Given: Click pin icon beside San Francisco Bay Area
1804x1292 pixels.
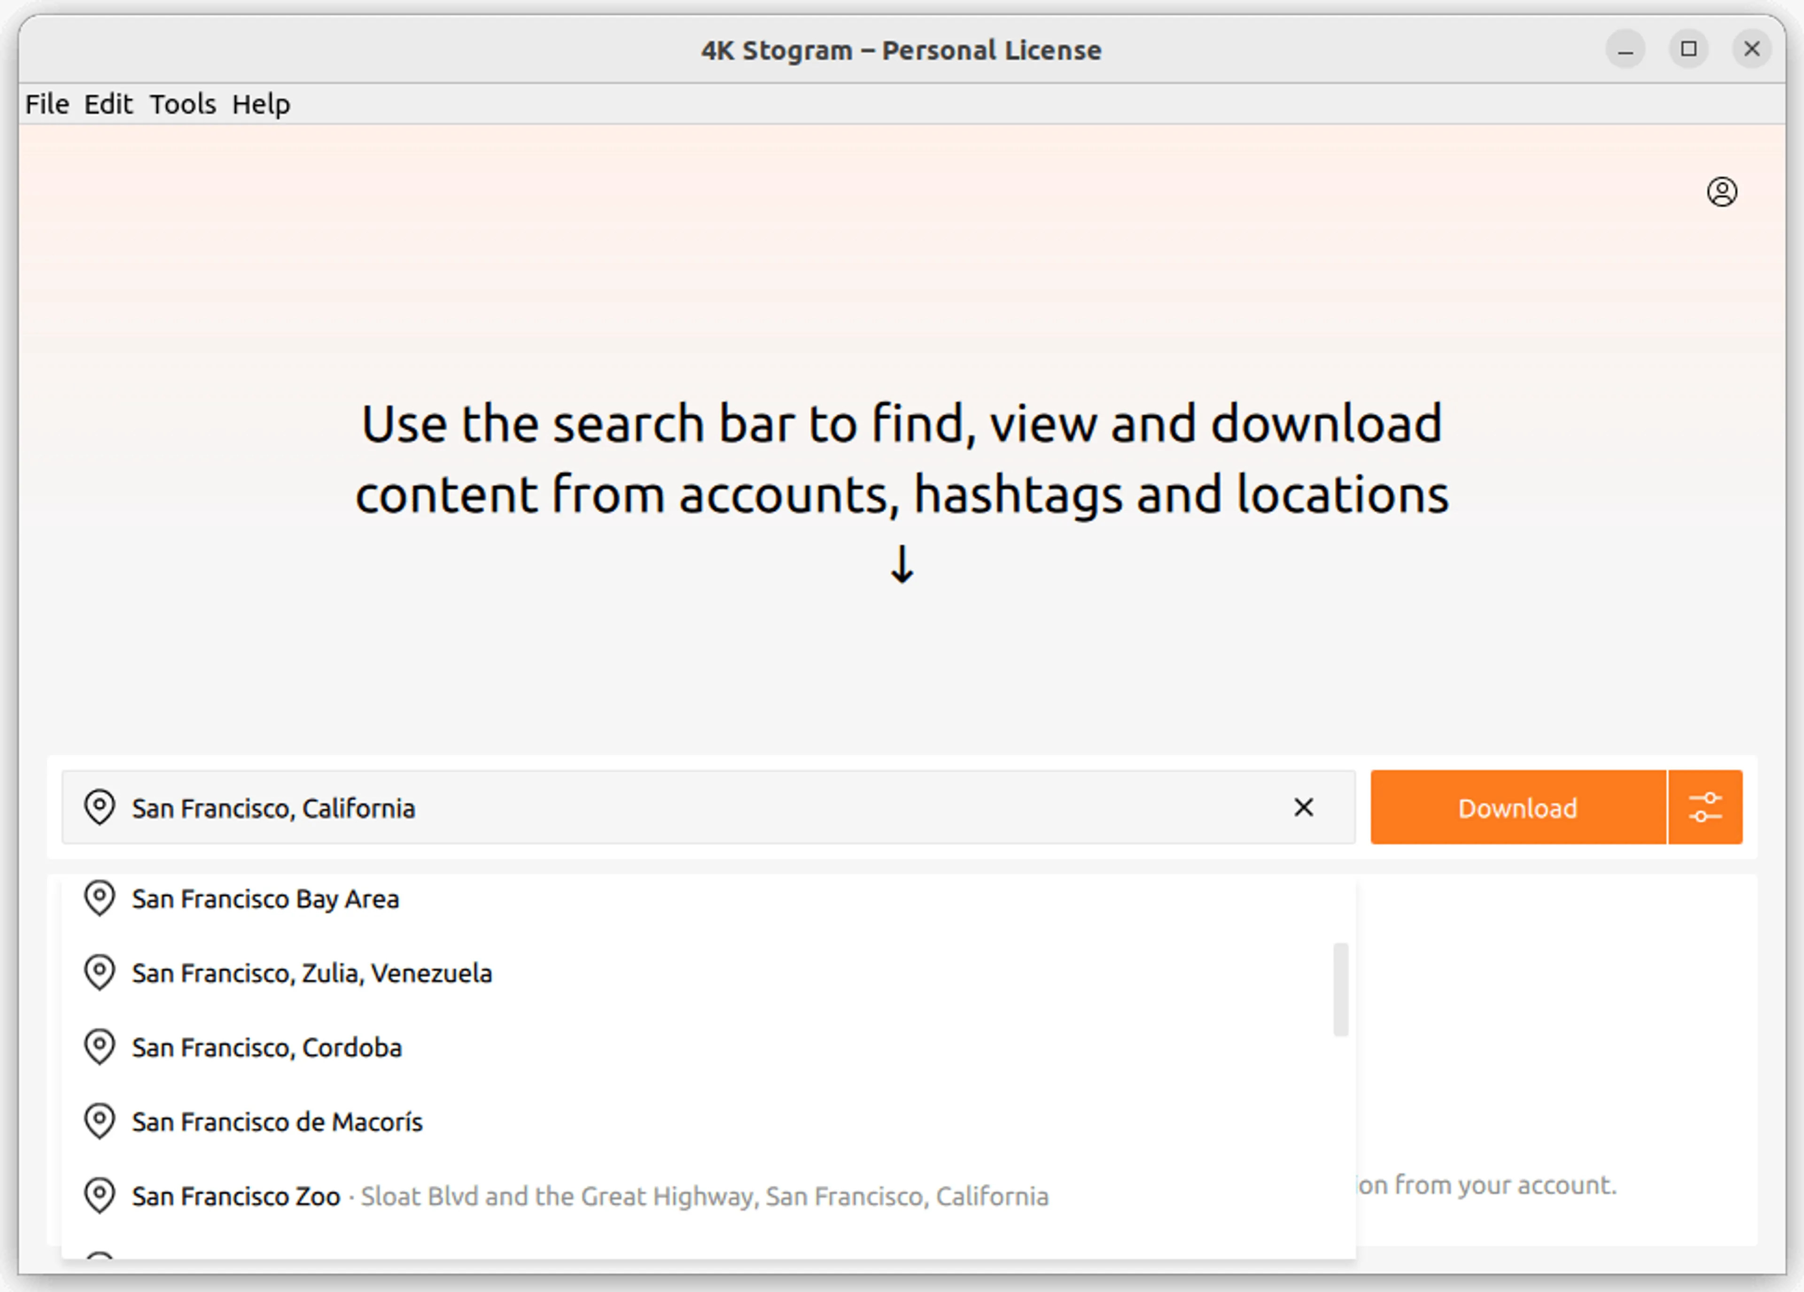Looking at the screenshot, I should (x=100, y=898).
